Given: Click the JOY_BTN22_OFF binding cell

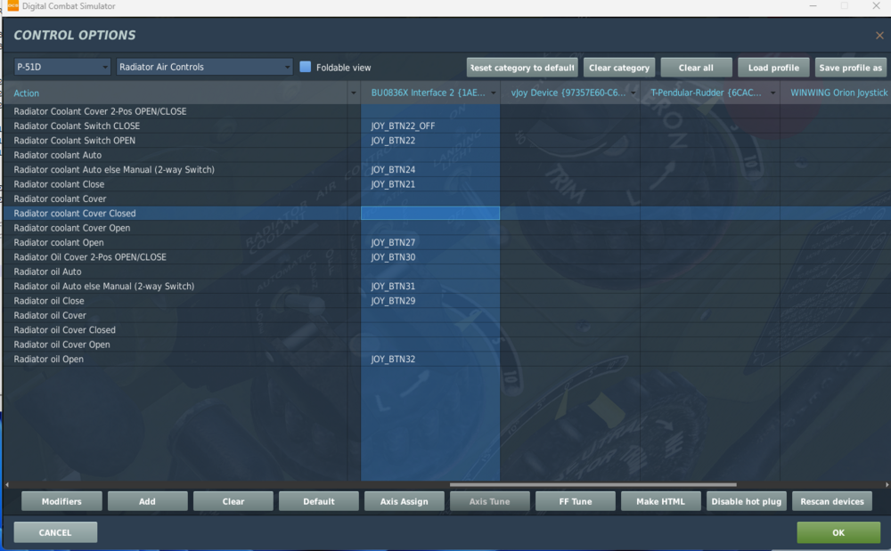Looking at the screenshot, I should click(x=430, y=126).
